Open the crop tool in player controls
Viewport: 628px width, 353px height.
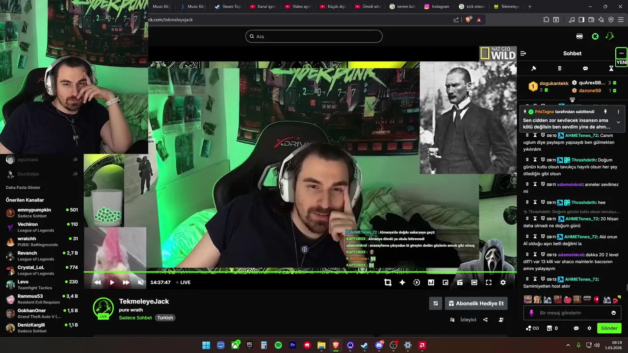point(388,282)
